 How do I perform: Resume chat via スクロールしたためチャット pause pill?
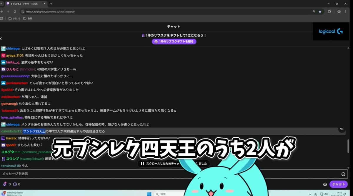coord(174,163)
